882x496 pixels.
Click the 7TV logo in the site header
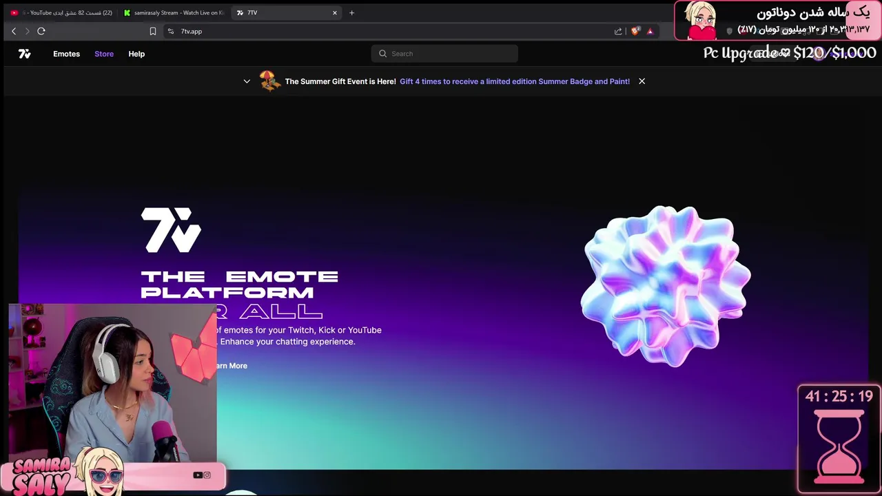point(25,54)
